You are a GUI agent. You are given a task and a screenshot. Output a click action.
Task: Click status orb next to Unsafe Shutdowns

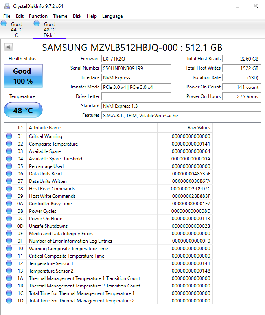tap(9, 226)
